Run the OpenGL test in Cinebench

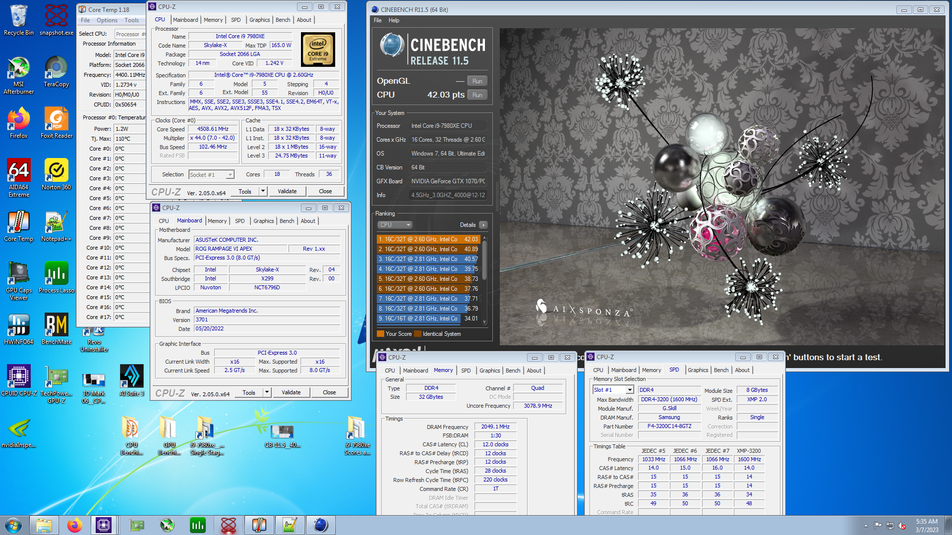[x=477, y=81]
